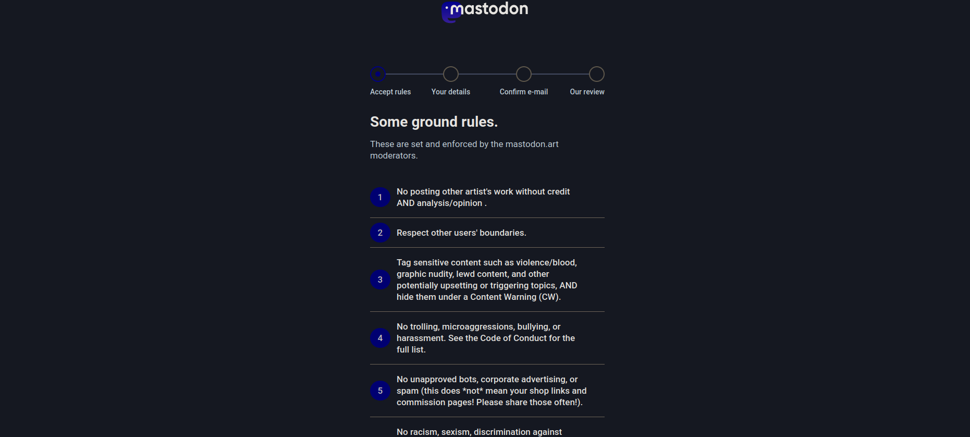Click the Our review step circle
Screen dimensions: 970x437
(597, 74)
